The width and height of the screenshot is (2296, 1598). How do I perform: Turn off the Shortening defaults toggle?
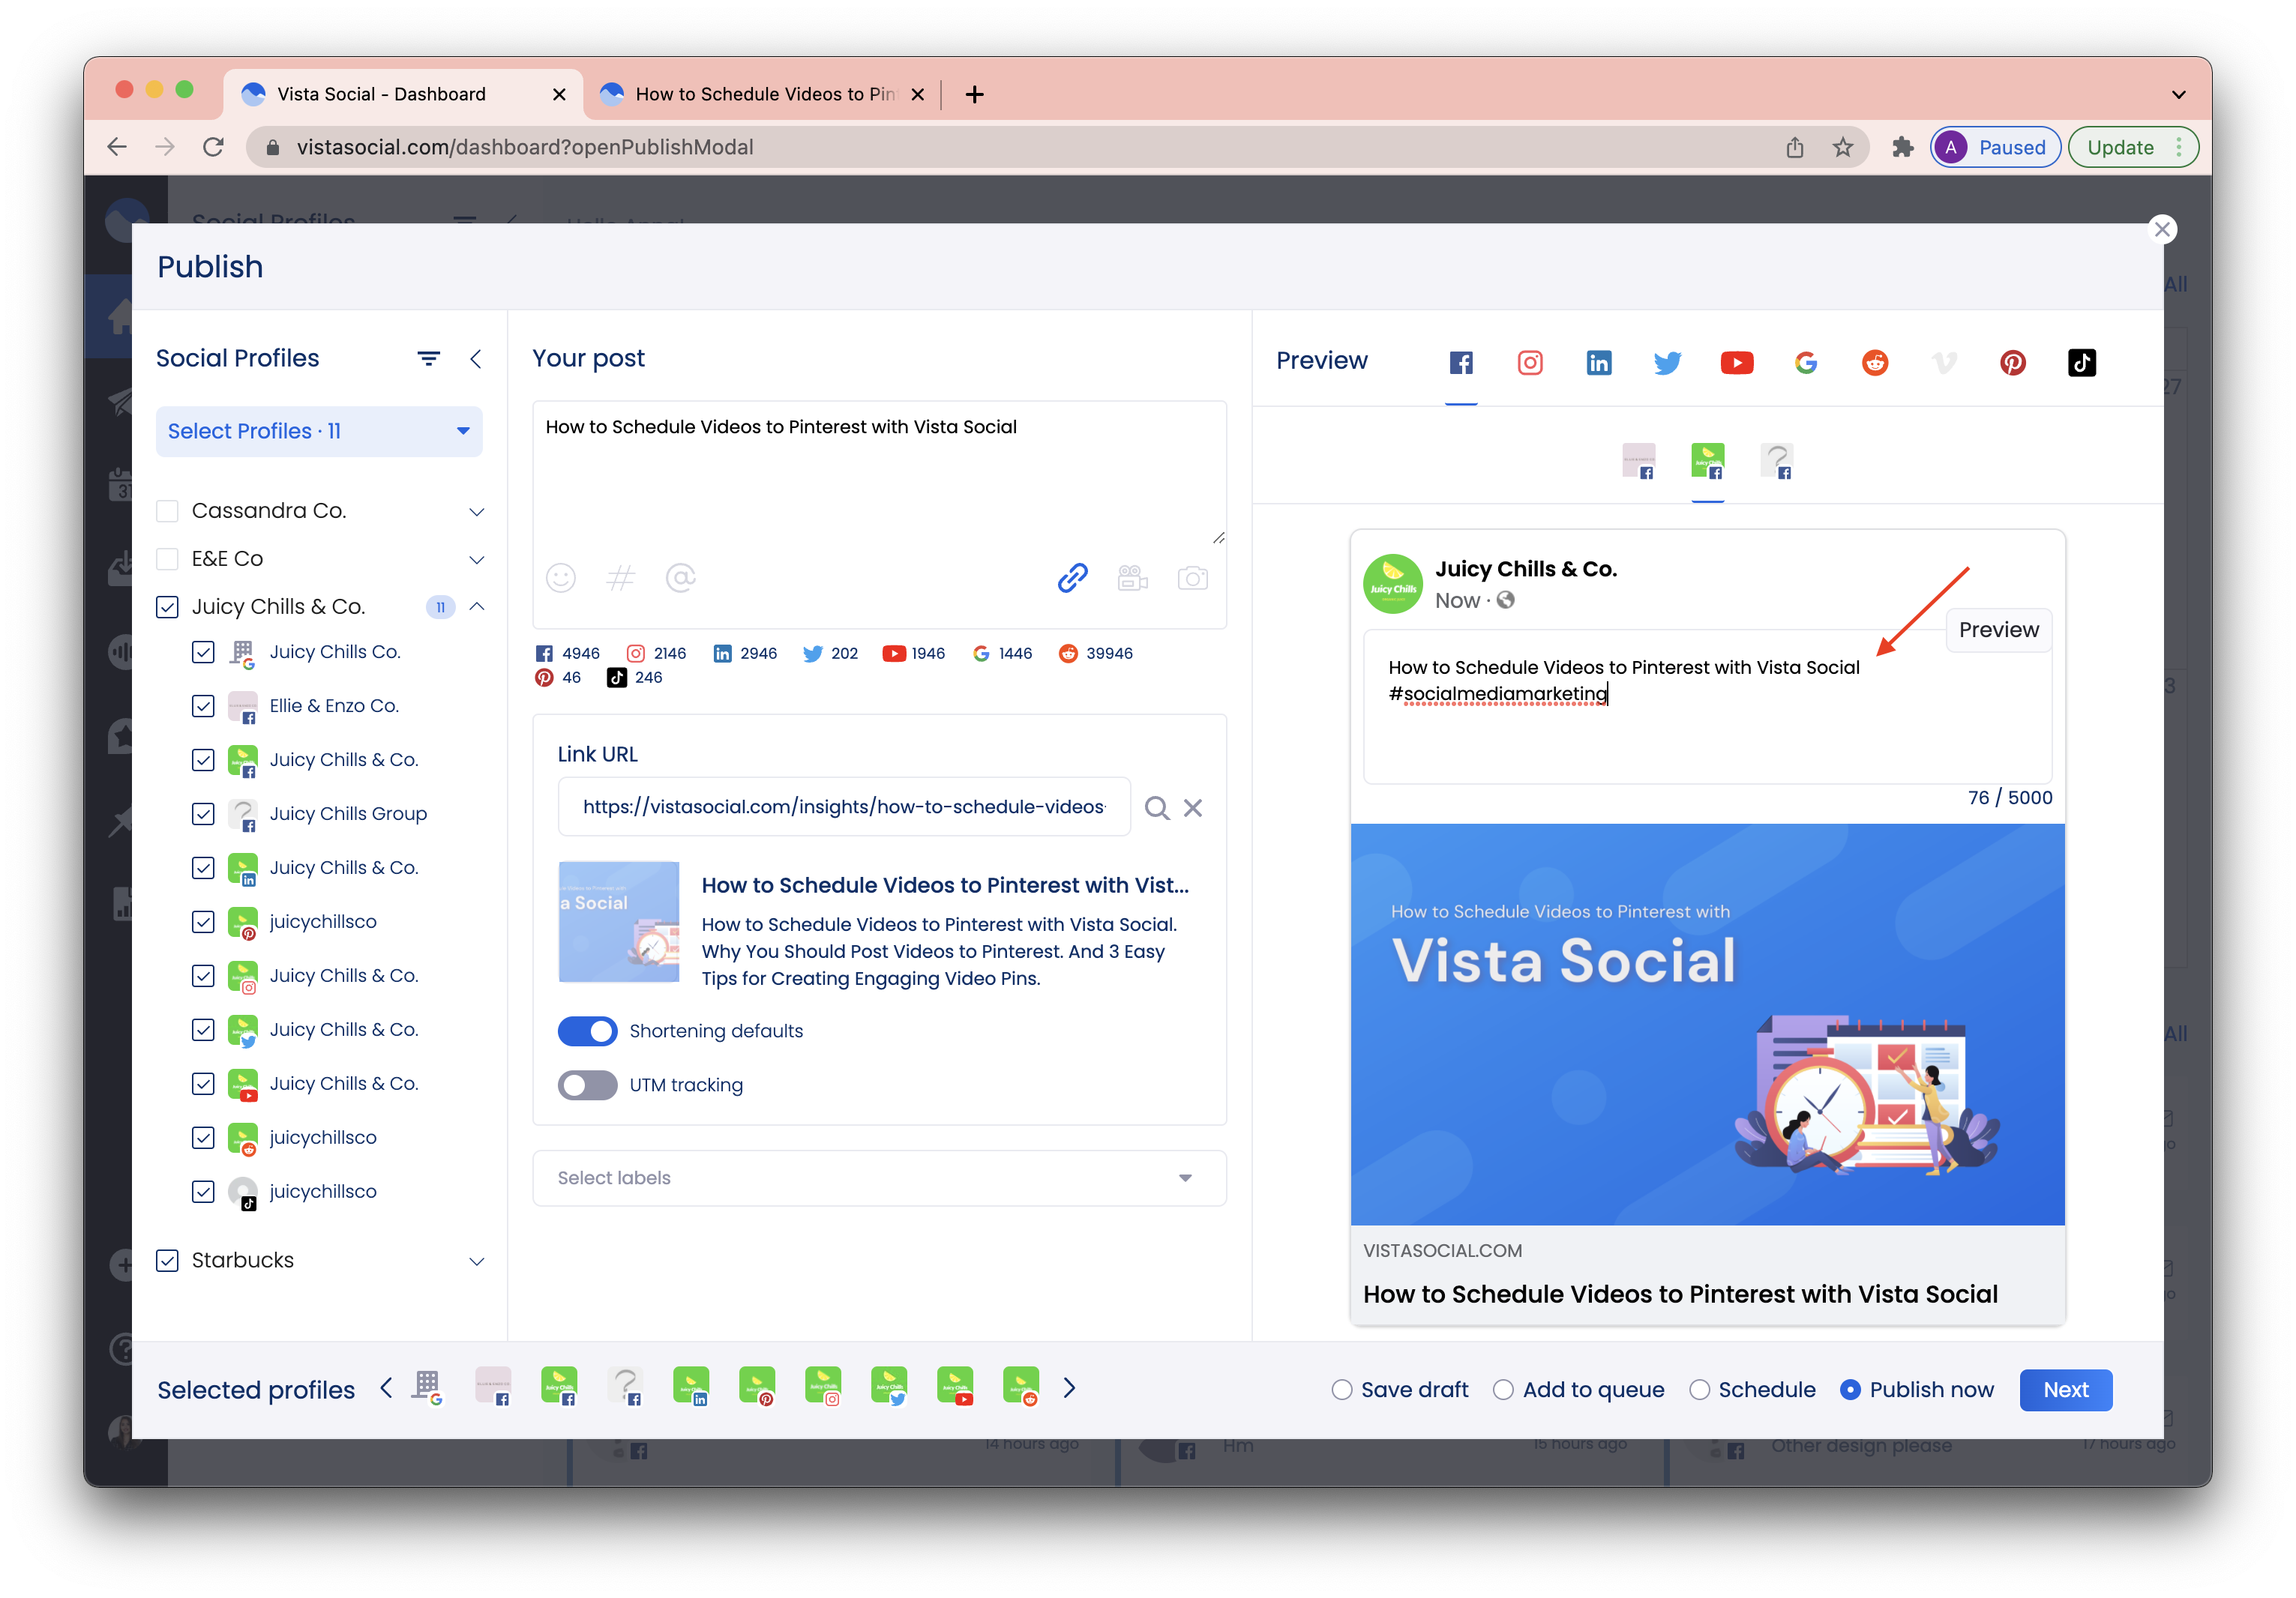coord(587,1031)
